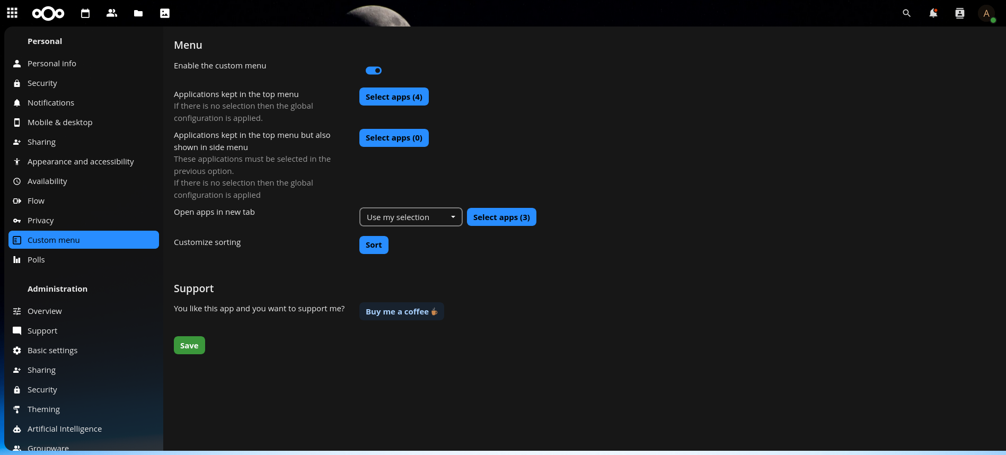Click Select apps (0) button
Viewport: 1006px width, 455px height.
[394, 138]
